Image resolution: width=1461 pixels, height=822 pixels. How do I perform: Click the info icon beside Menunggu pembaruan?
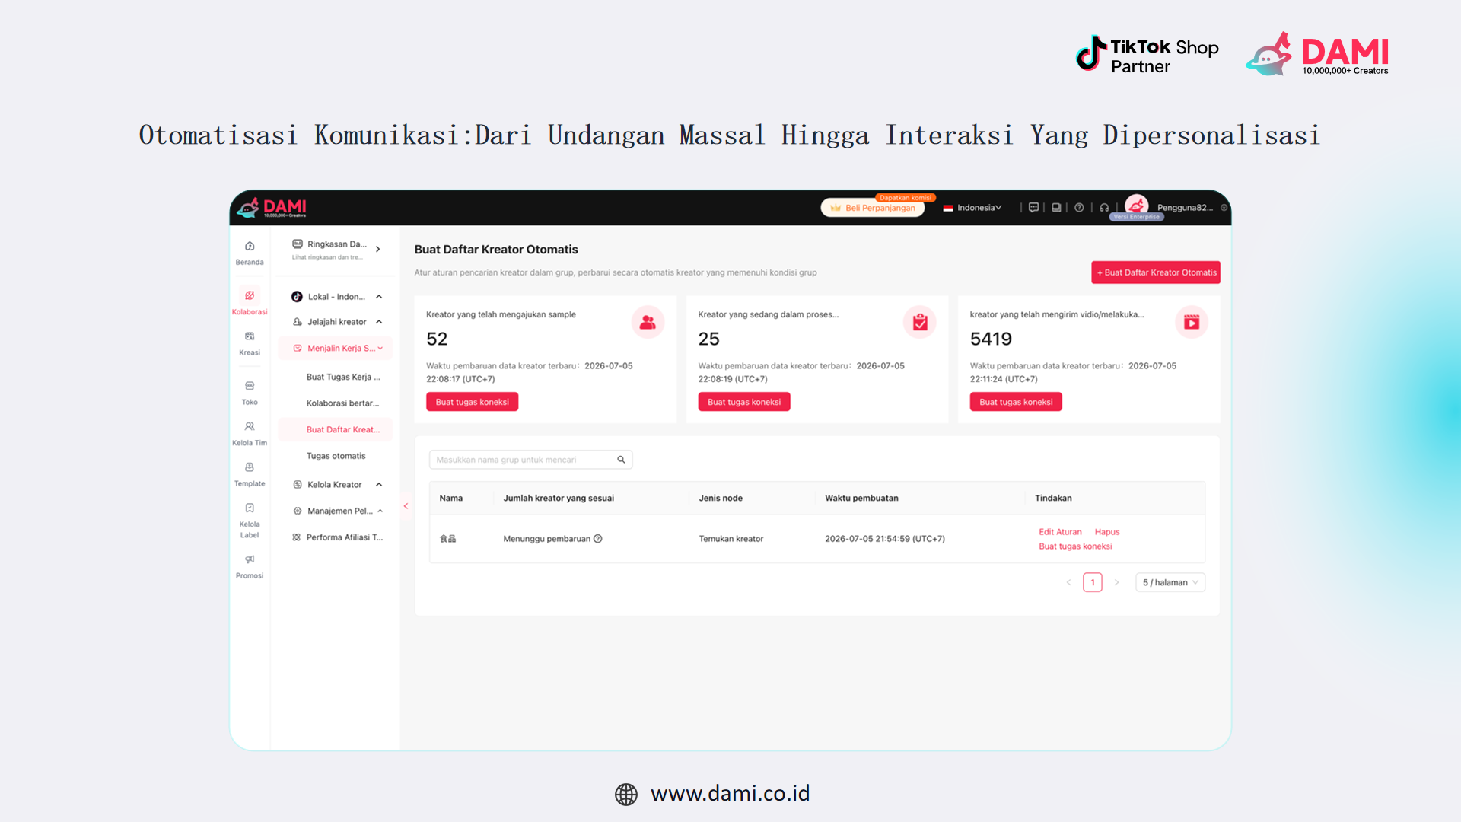click(x=598, y=539)
